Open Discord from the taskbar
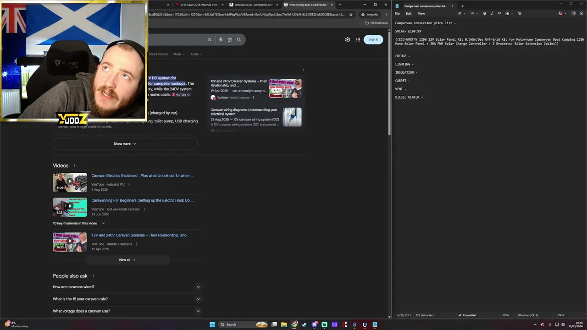Image resolution: width=587 pixels, height=330 pixels. [314, 324]
